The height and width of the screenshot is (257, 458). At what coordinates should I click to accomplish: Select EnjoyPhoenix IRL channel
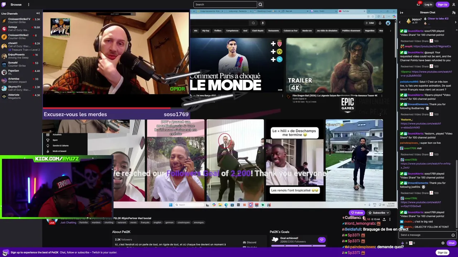[21, 56]
